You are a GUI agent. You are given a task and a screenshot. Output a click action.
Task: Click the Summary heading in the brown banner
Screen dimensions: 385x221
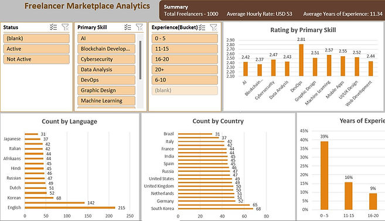click(x=176, y=7)
